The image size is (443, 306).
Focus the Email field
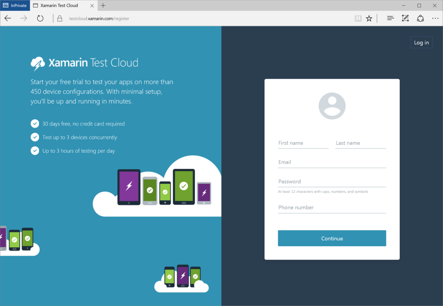pos(332,162)
